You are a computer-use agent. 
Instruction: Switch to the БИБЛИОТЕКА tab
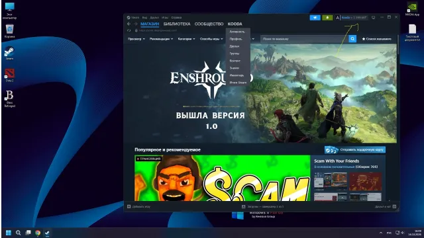(177, 24)
